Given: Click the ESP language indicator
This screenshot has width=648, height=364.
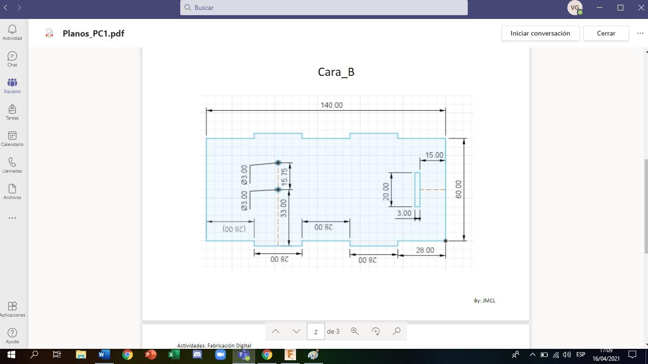Looking at the screenshot, I should click(581, 355).
